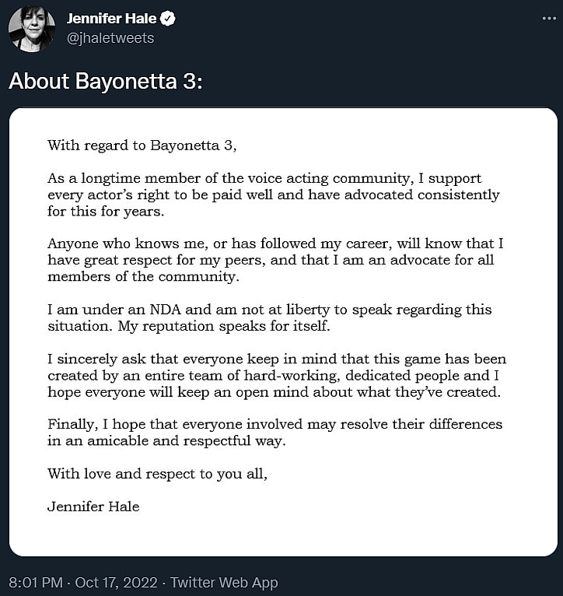The image size is (563, 596).
Task: Click "With regard to Bayonetta 3," in statement
Action: [x=142, y=145]
